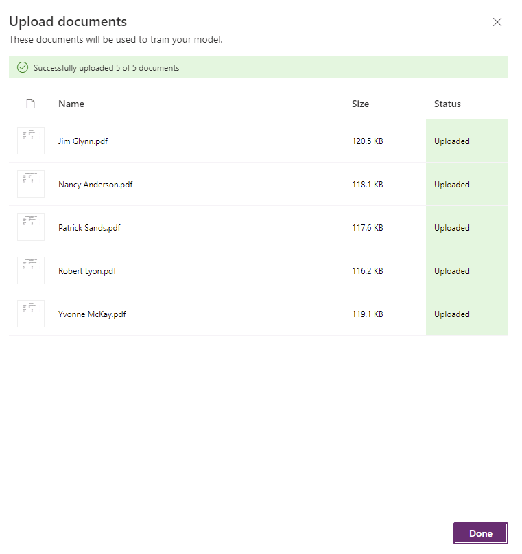This screenshot has height=554, width=522.
Task: Open Yvonne McKay.pdf thumbnail preview
Action: click(x=30, y=314)
